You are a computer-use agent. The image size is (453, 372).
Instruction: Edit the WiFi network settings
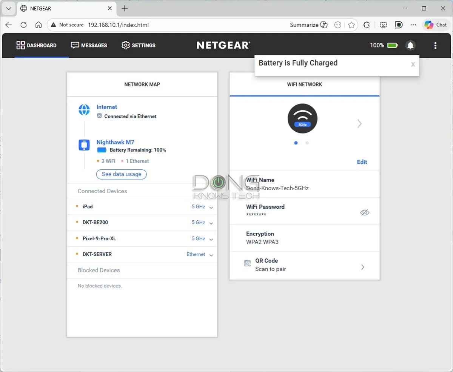(x=361, y=162)
